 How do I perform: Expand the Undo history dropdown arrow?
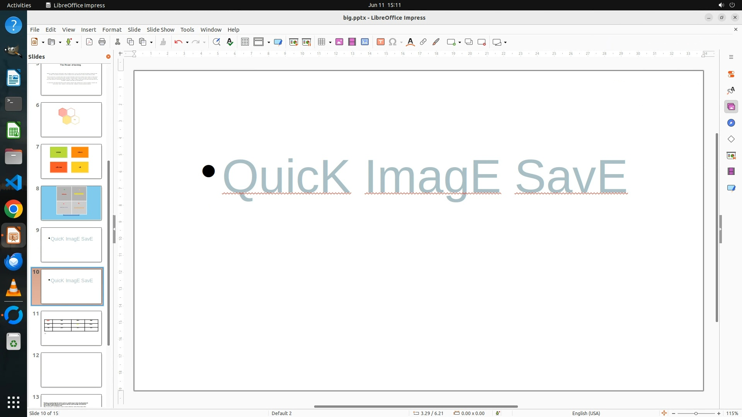click(187, 42)
